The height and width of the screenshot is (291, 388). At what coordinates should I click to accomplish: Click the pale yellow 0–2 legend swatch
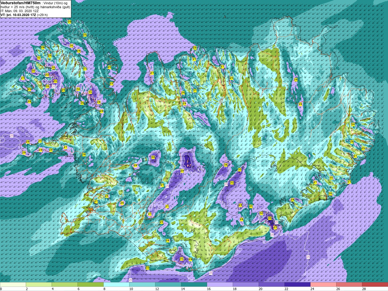click(x=13, y=285)
